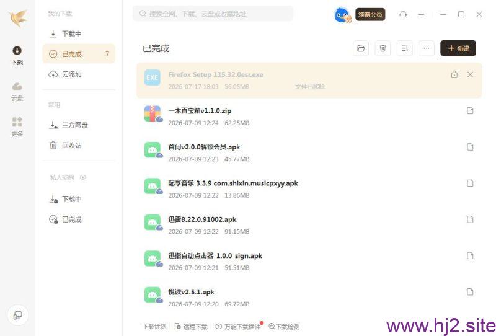Click the Xunlei bird logo

pos(18,18)
